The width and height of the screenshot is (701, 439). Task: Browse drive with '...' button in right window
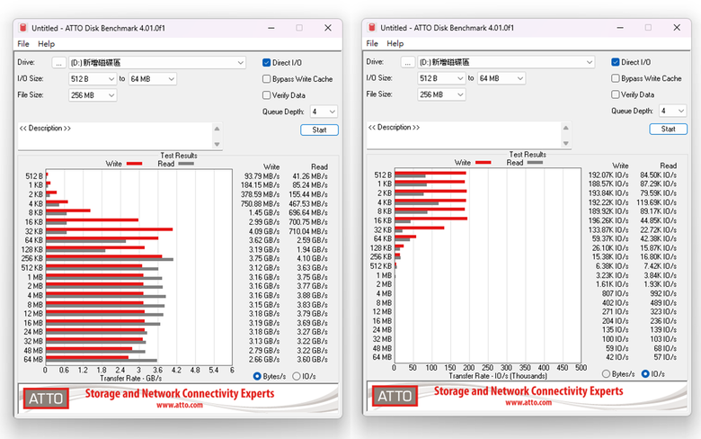click(x=408, y=62)
